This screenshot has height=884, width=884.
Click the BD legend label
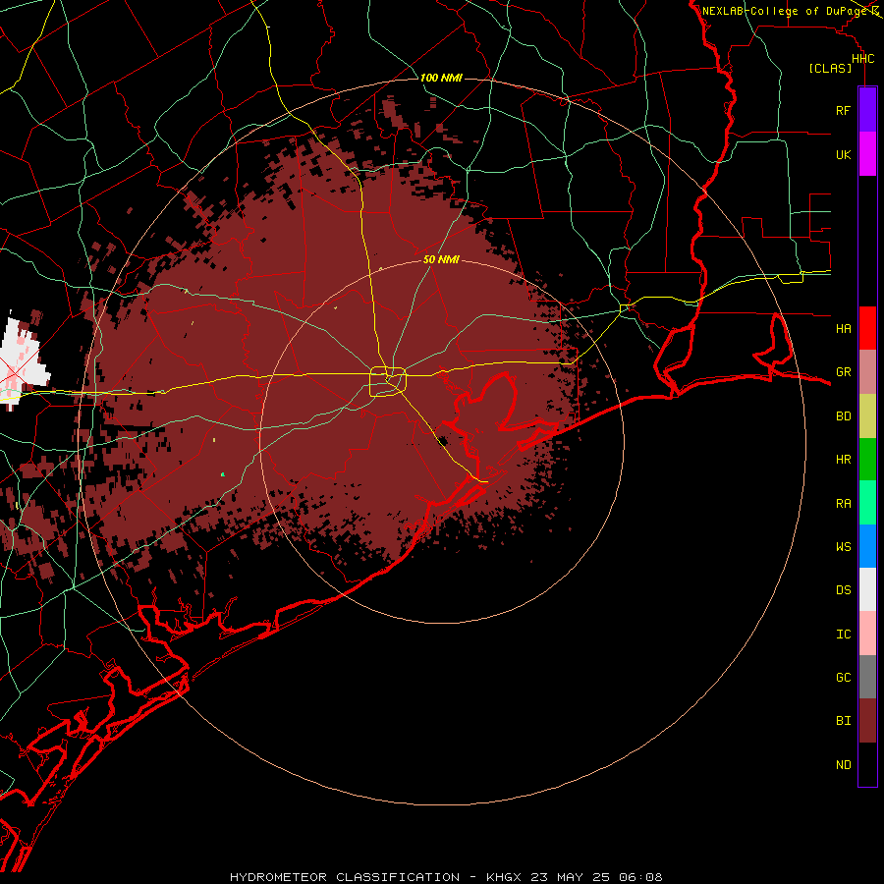click(x=843, y=416)
